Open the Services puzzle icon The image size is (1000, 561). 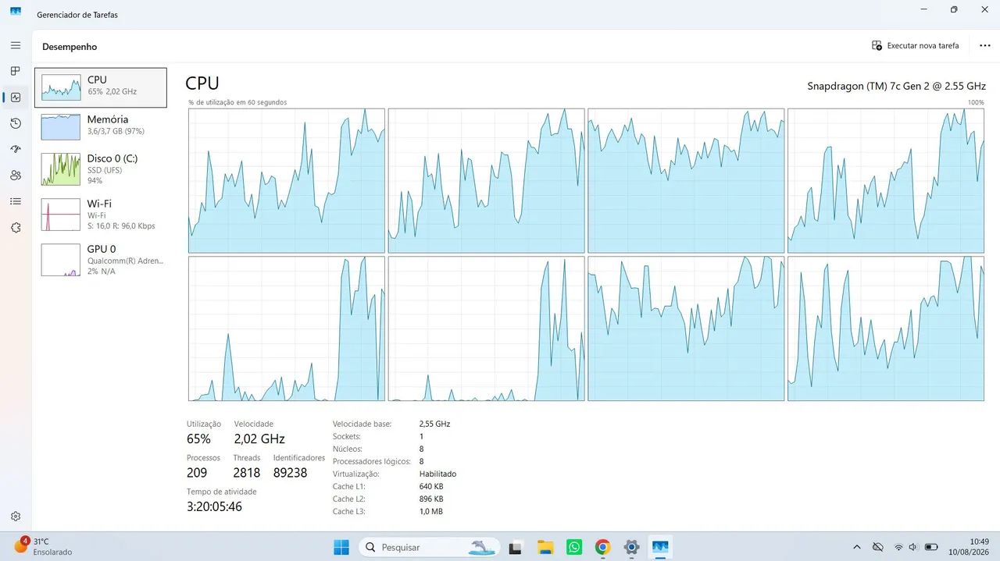(16, 227)
